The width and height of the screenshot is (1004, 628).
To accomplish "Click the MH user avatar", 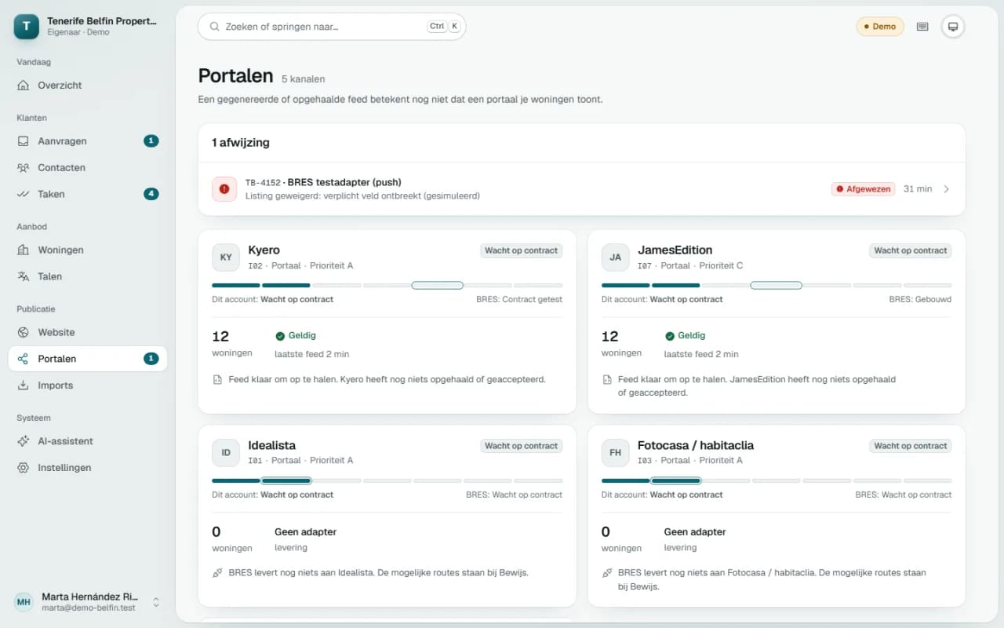I will tap(24, 602).
